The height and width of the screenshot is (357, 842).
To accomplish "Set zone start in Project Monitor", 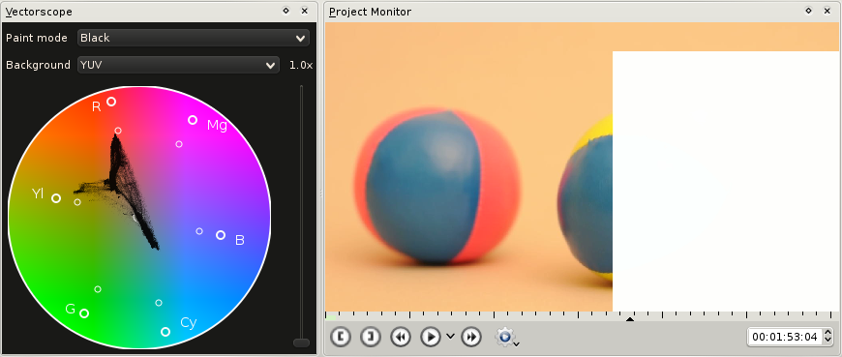I will (341, 337).
